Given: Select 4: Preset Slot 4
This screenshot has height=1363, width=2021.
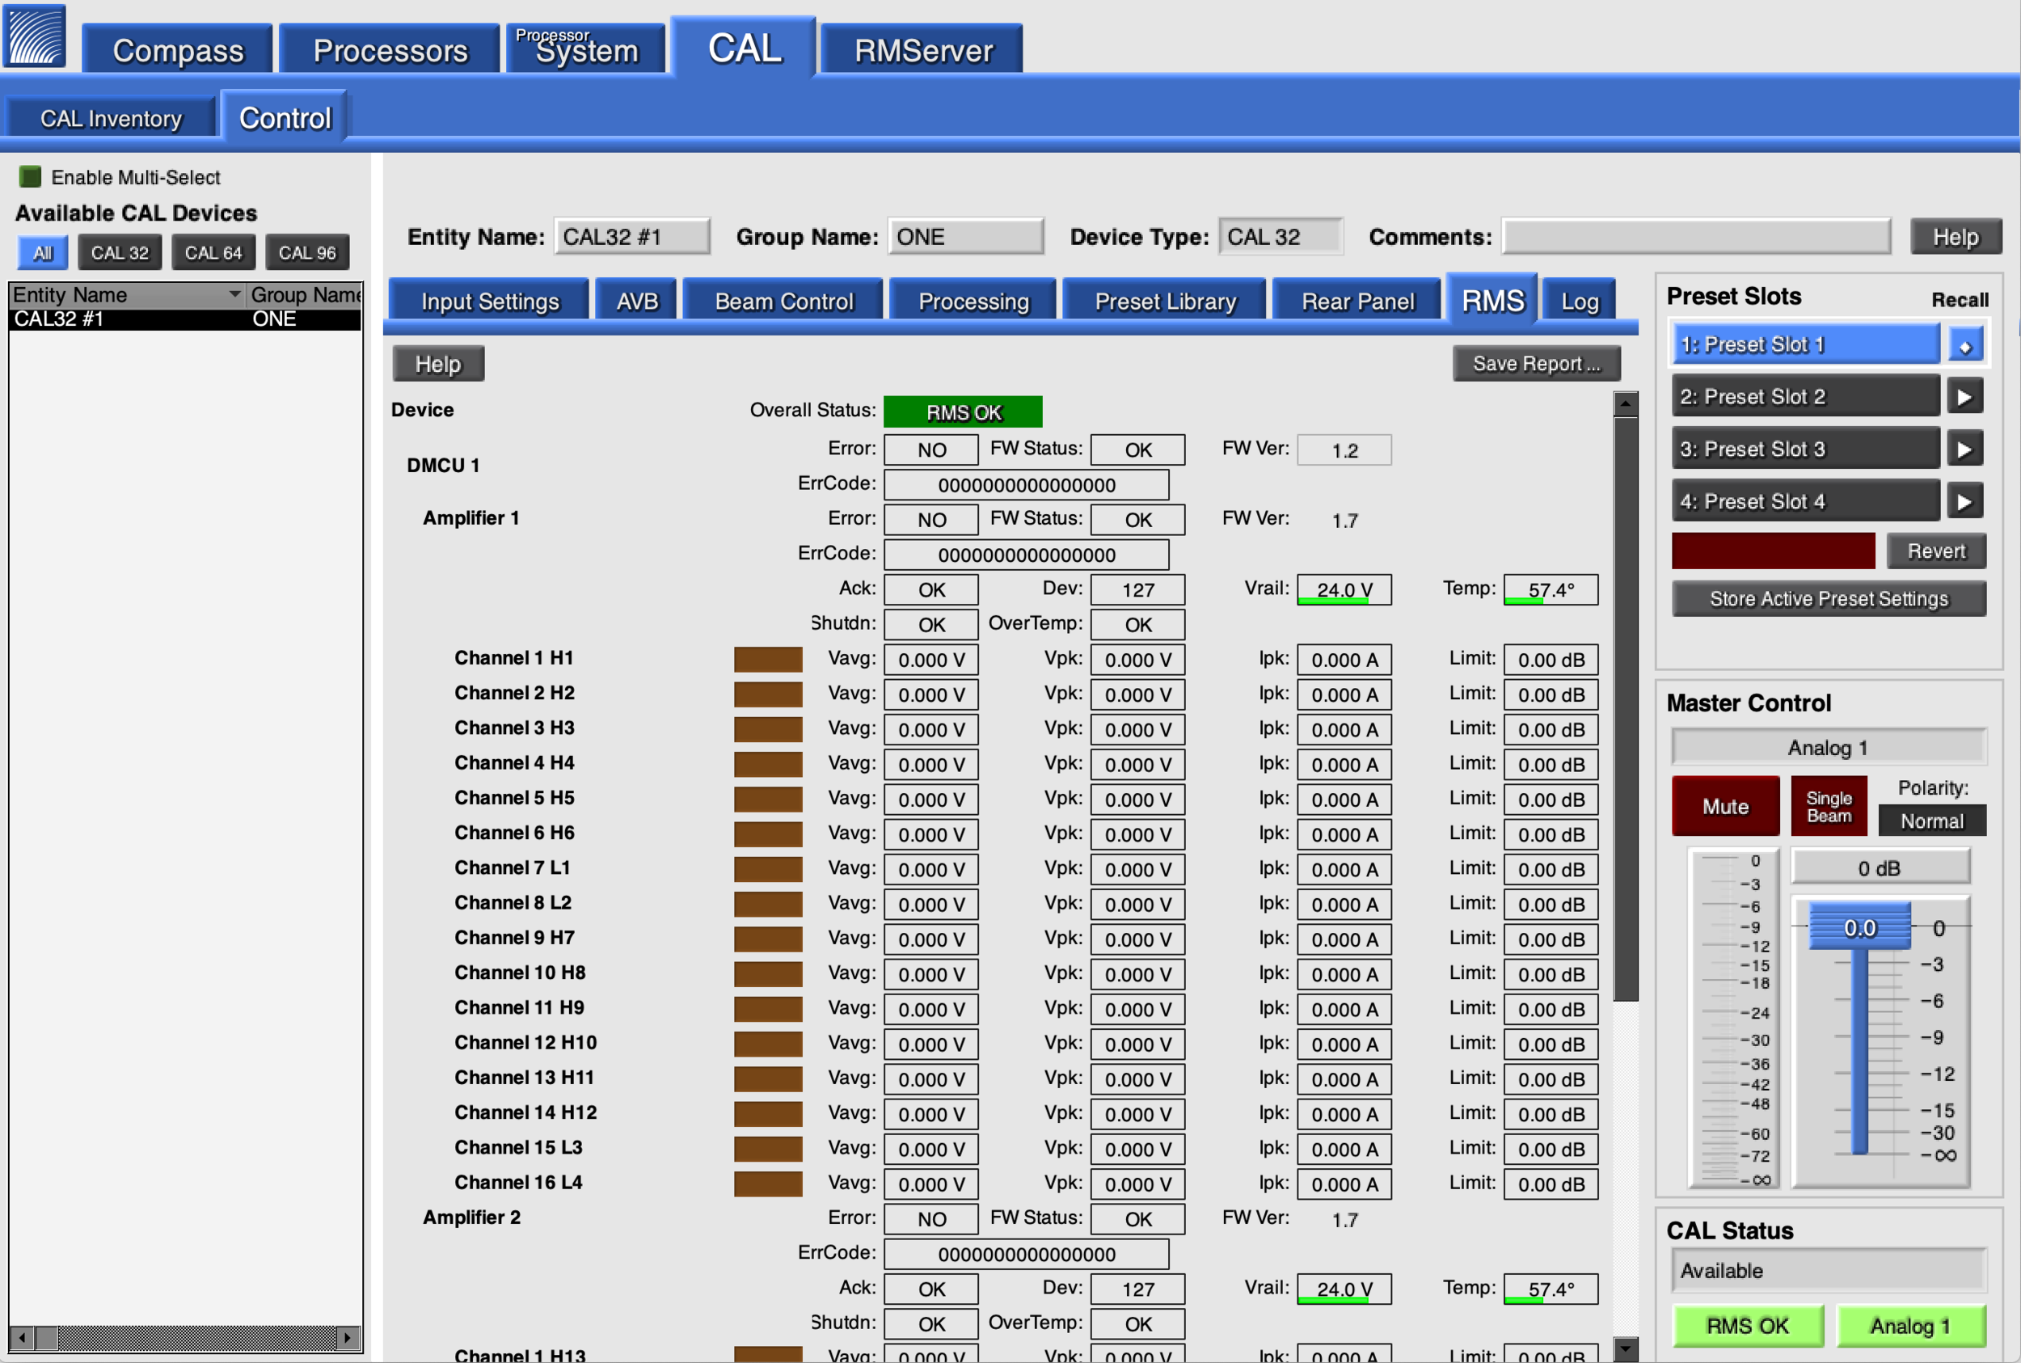Looking at the screenshot, I should (x=1805, y=501).
